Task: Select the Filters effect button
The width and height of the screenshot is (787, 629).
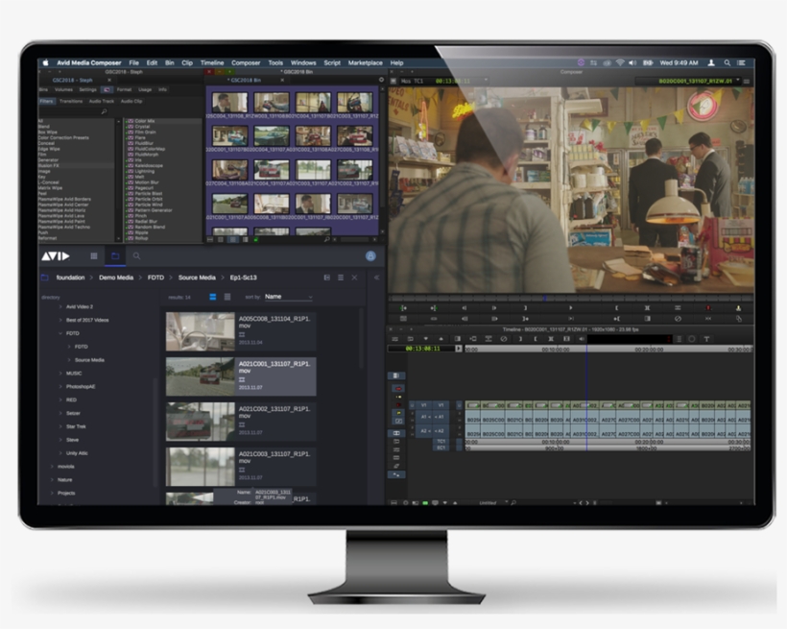Action: [x=46, y=101]
